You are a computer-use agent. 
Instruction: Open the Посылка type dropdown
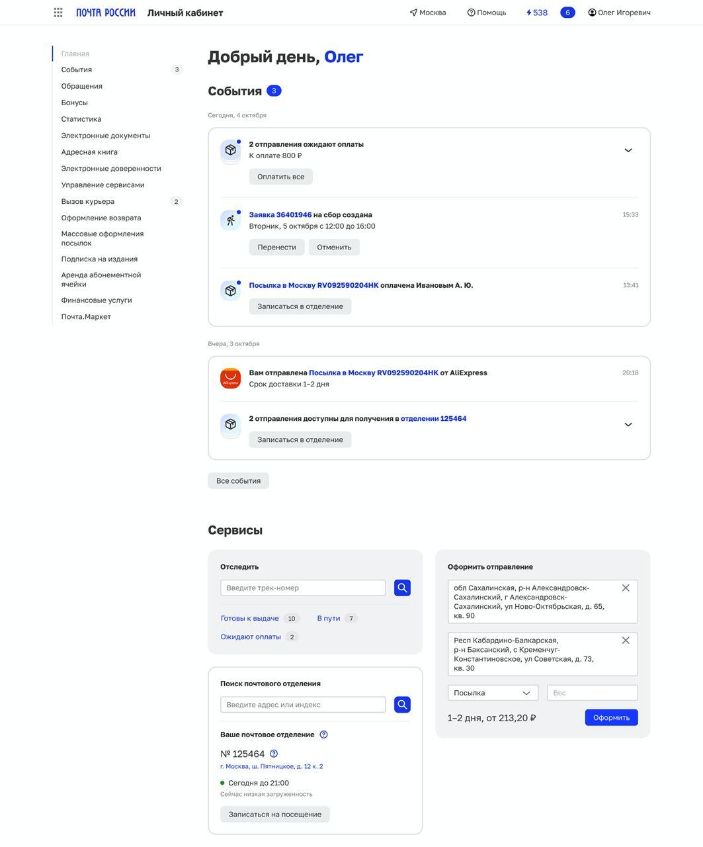(x=493, y=693)
